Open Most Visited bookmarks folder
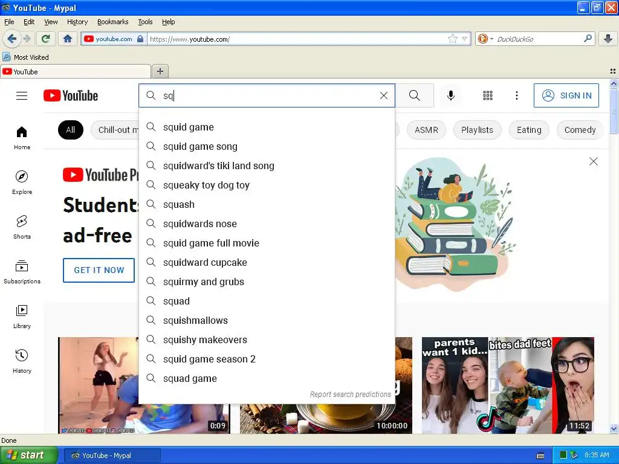 [26, 57]
